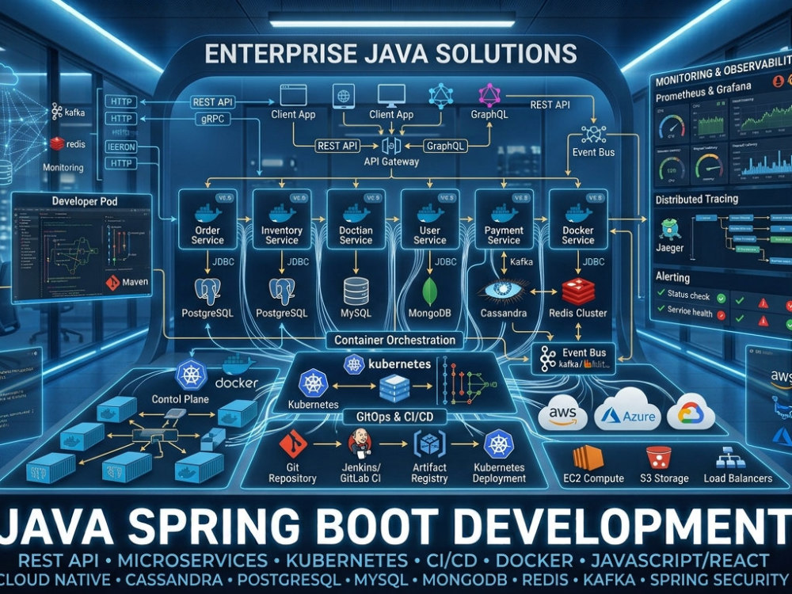Click the Jenkins butler icon
Image resolution: width=792 pixels, height=594 pixels.
tap(360, 444)
